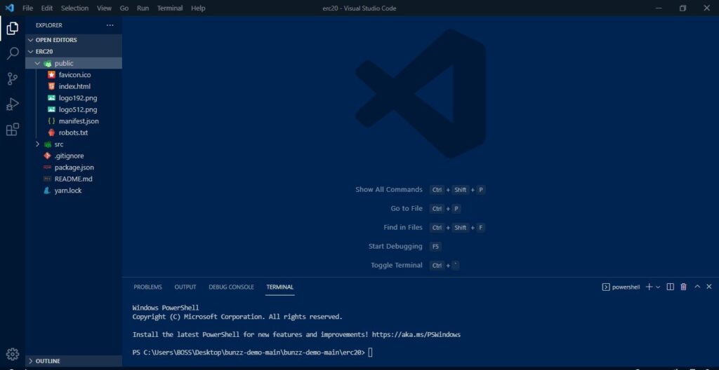Click the Toggle Terminal label
The width and height of the screenshot is (719, 370).
point(397,265)
